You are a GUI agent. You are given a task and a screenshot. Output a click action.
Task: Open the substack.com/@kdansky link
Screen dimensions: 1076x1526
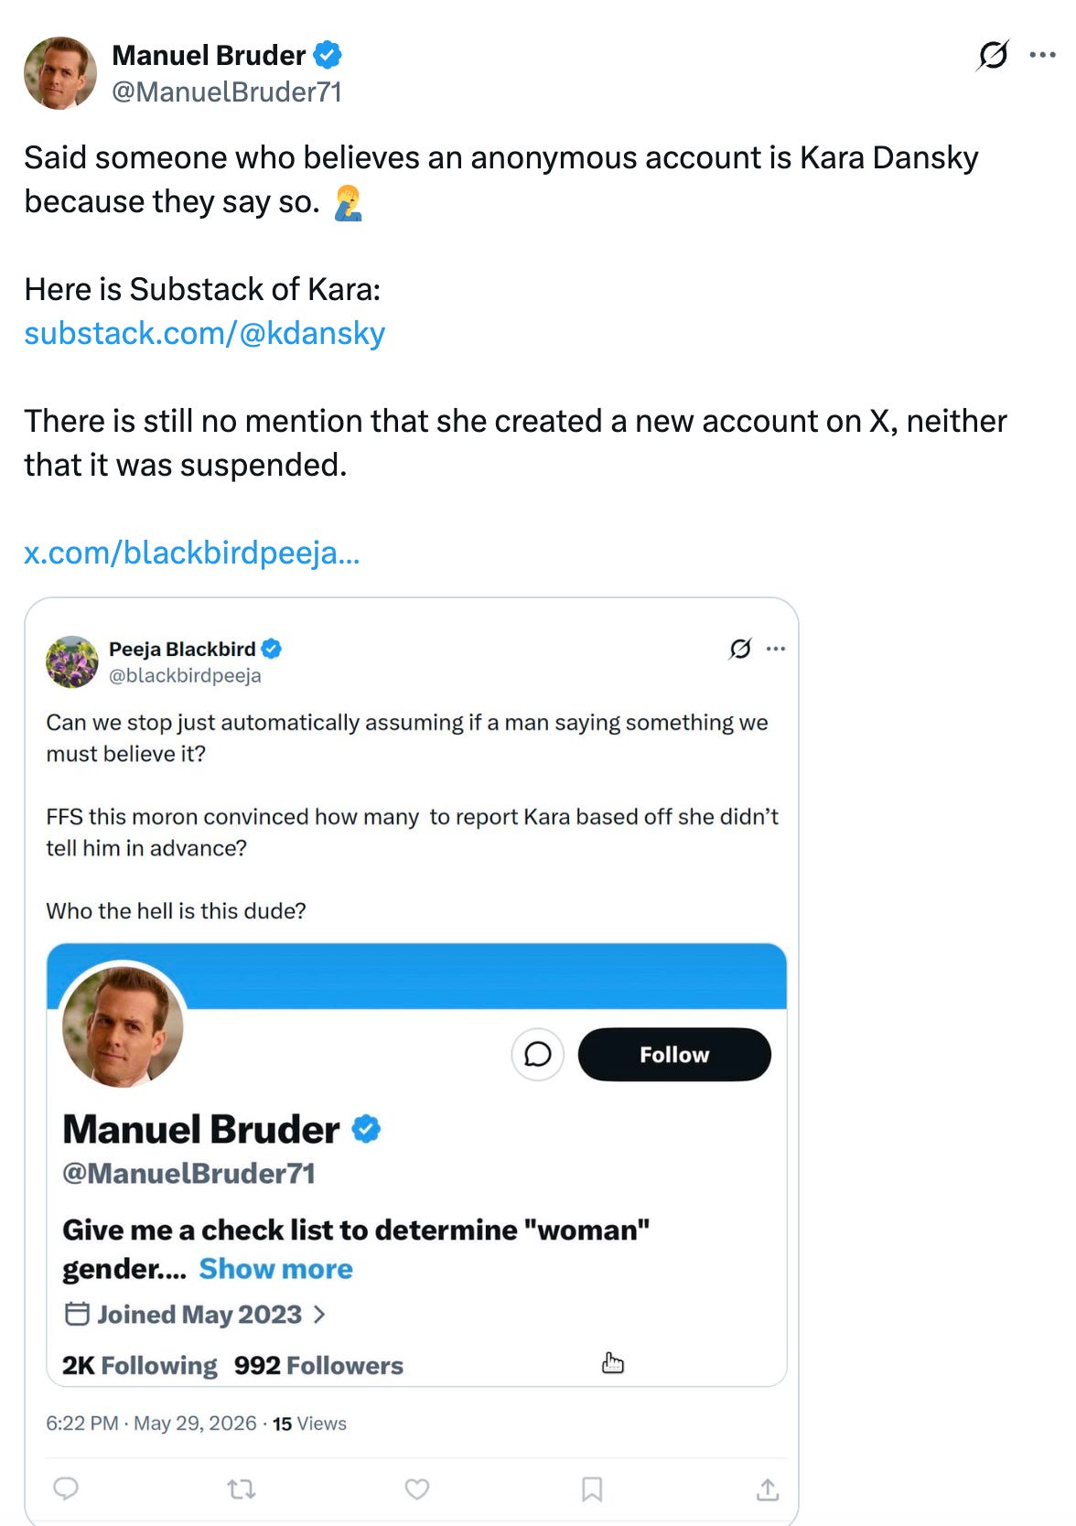pos(205,333)
